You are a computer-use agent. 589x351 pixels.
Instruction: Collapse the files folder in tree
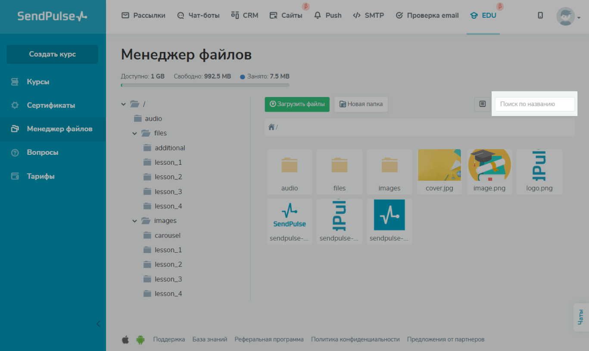coord(135,134)
